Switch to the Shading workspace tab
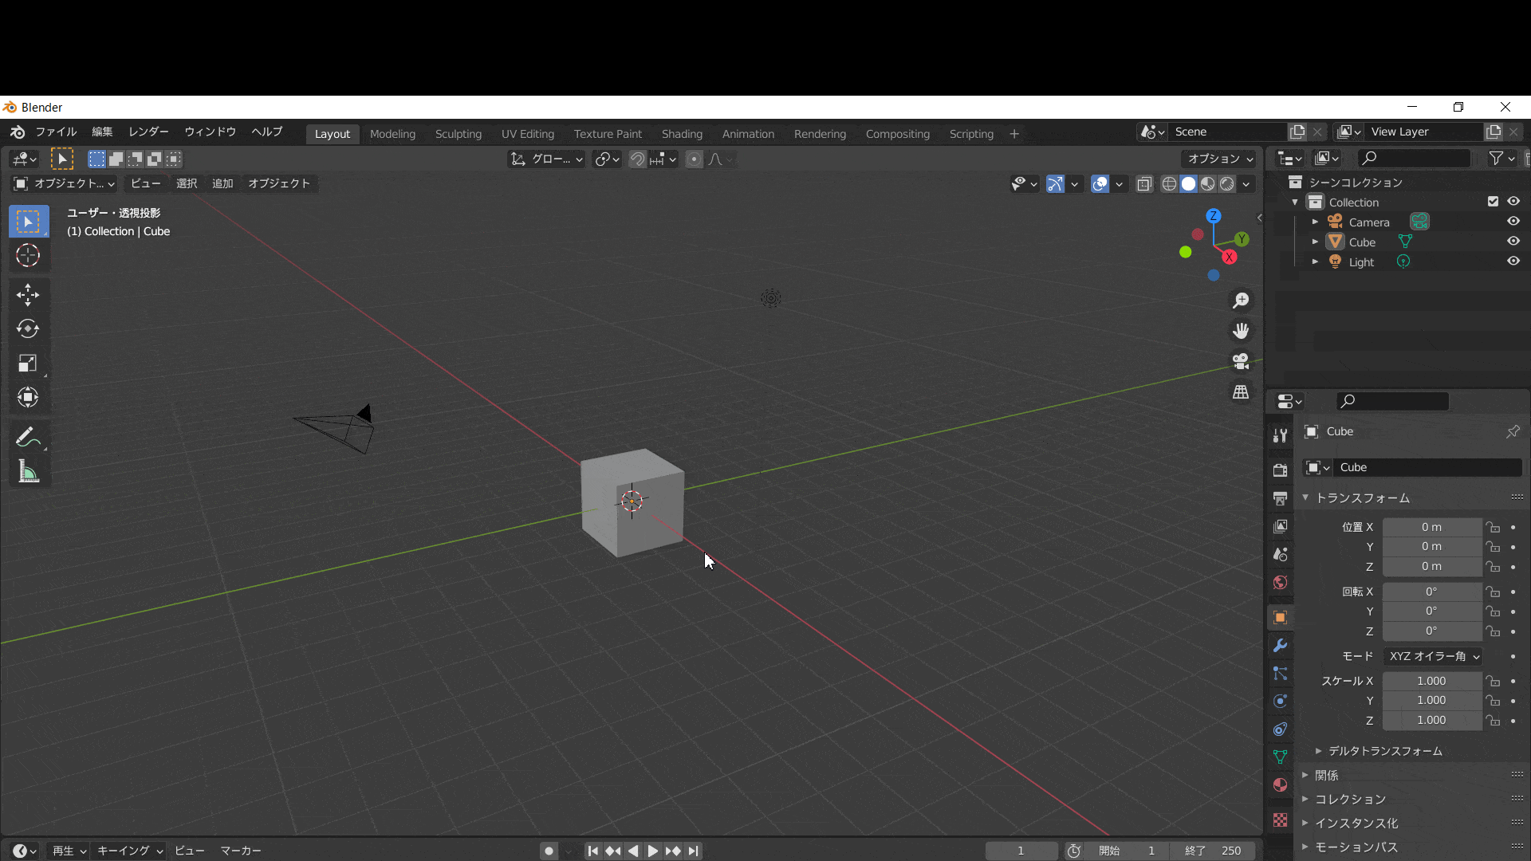 [682, 134]
